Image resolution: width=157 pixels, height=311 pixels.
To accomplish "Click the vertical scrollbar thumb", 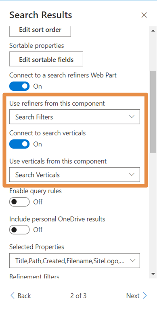I will click(x=153, y=112).
